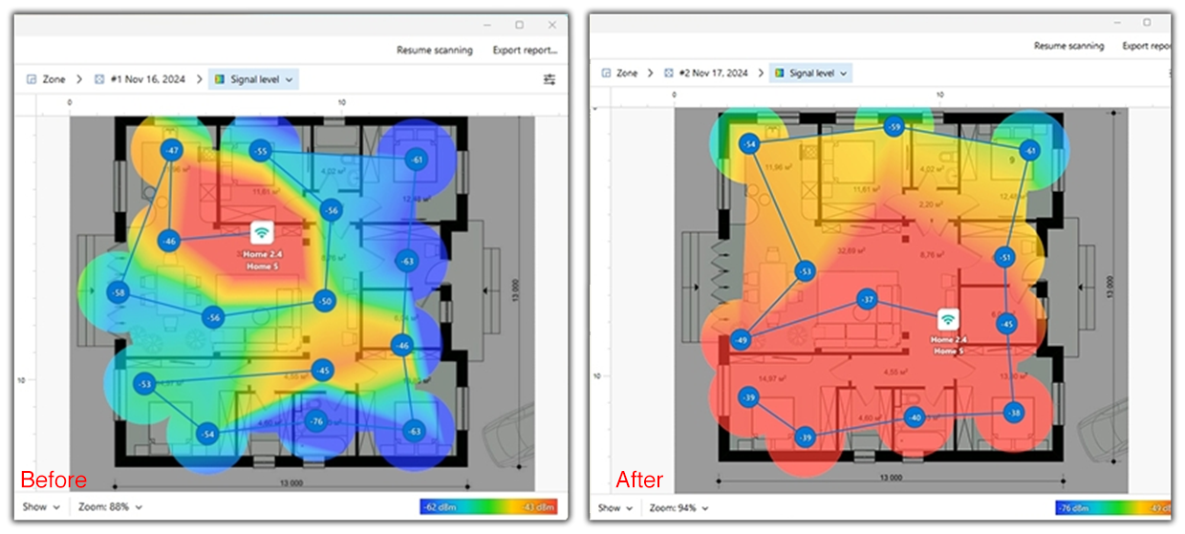Viewport: 1185px width, 534px height.
Task: Click the Wi-Fi access point icon in After map
Action: (947, 319)
